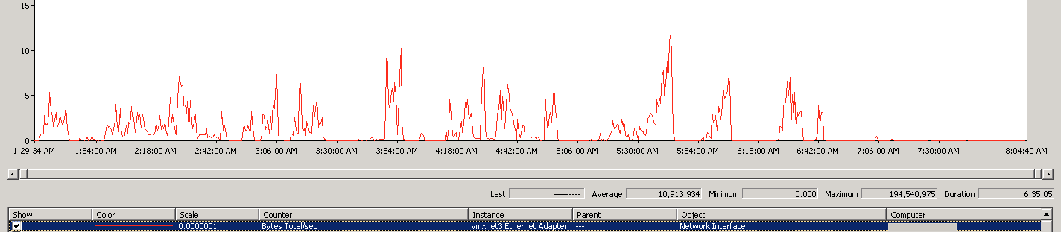The image size is (1061, 232).
Task: Sort by the Color column header
Action: pos(134,215)
